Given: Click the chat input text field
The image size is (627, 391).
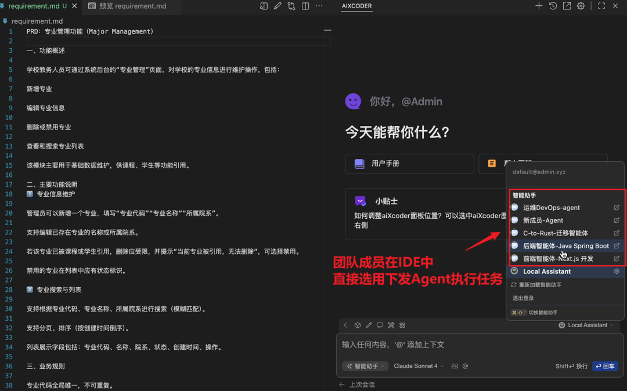Looking at the screenshot, I should click(476, 345).
